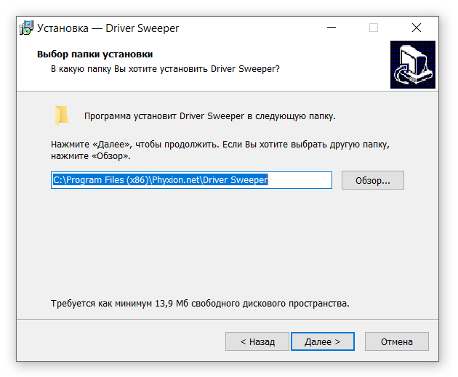458x377 pixels.
Task: Cancel setup with the Отмена button
Action: (x=396, y=341)
